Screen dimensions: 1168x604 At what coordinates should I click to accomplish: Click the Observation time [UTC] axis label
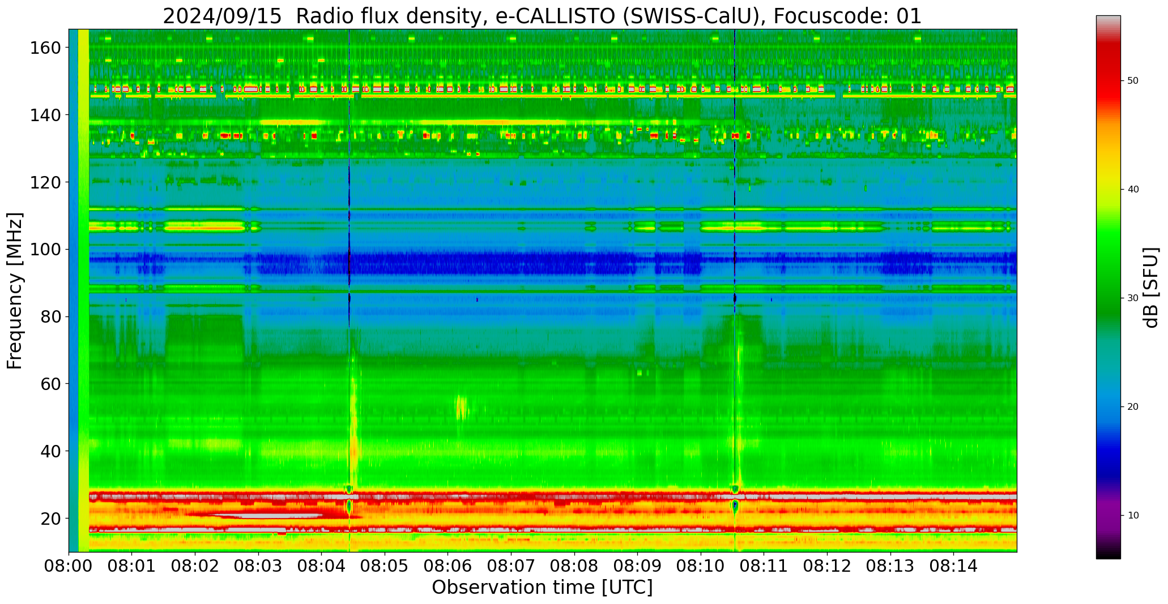pos(542,588)
